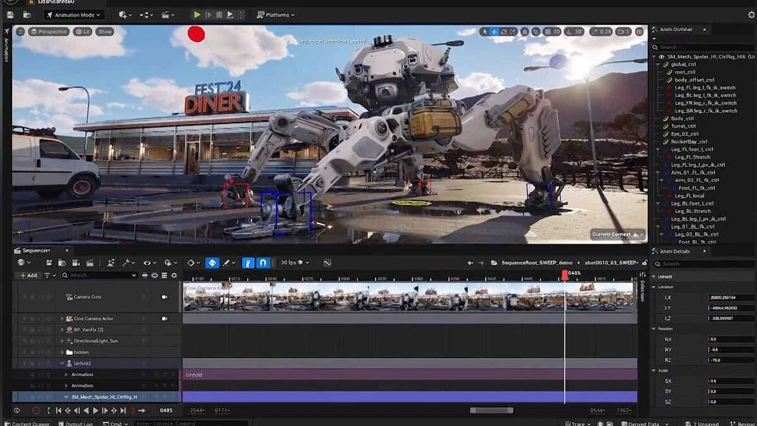Click the red playhead marker at frame 0485
The height and width of the screenshot is (426, 757).
click(565, 275)
